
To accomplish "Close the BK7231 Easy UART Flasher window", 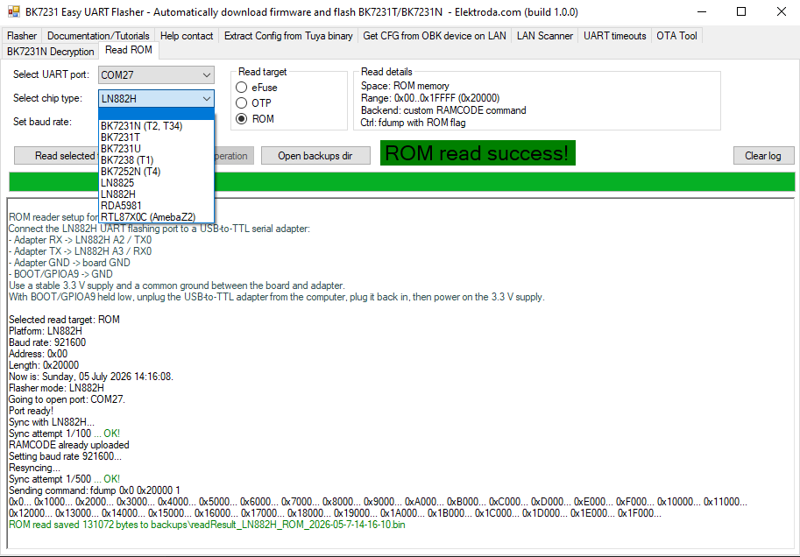I will tap(781, 11).
